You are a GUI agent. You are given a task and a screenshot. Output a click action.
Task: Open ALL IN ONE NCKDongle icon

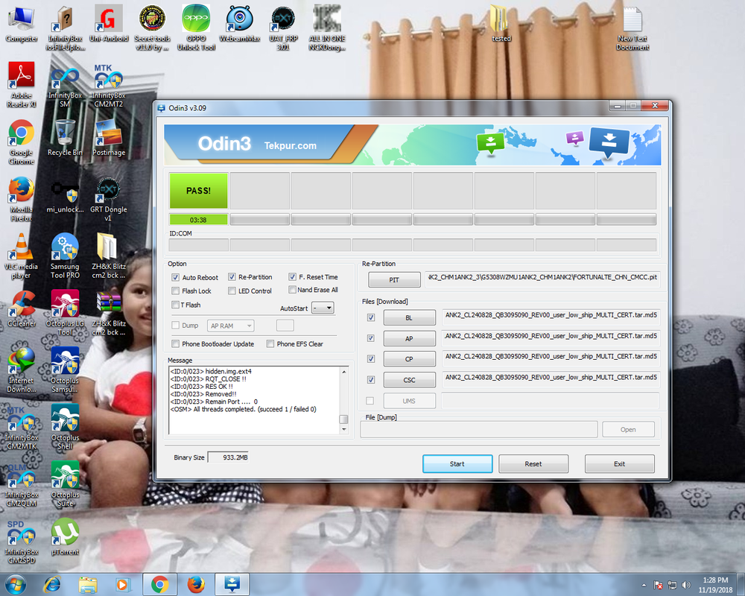pyautogui.click(x=327, y=28)
